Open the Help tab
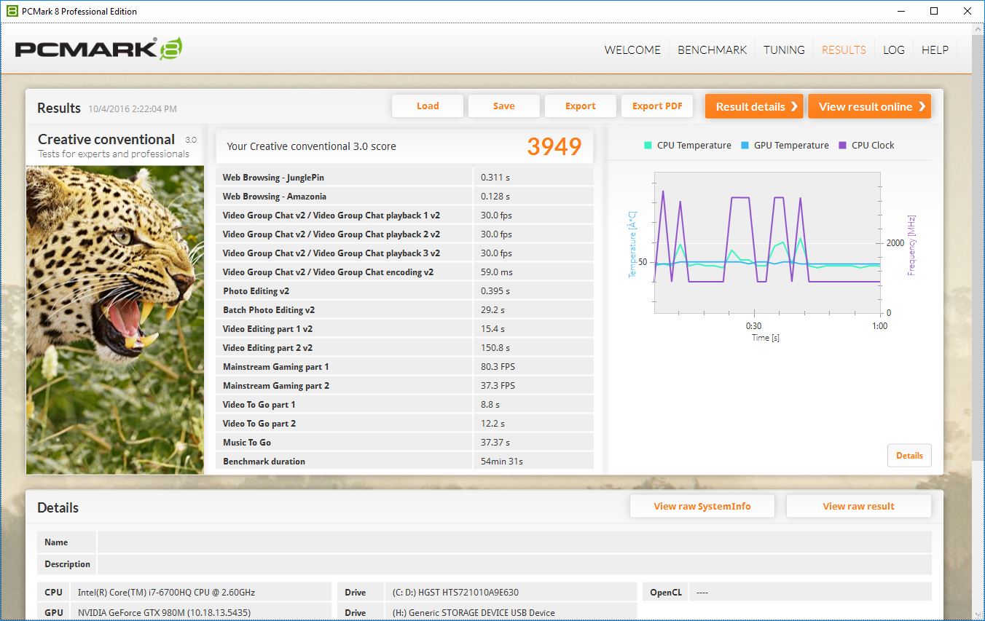Image resolution: width=985 pixels, height=621 pixels. tap(935, 50)
